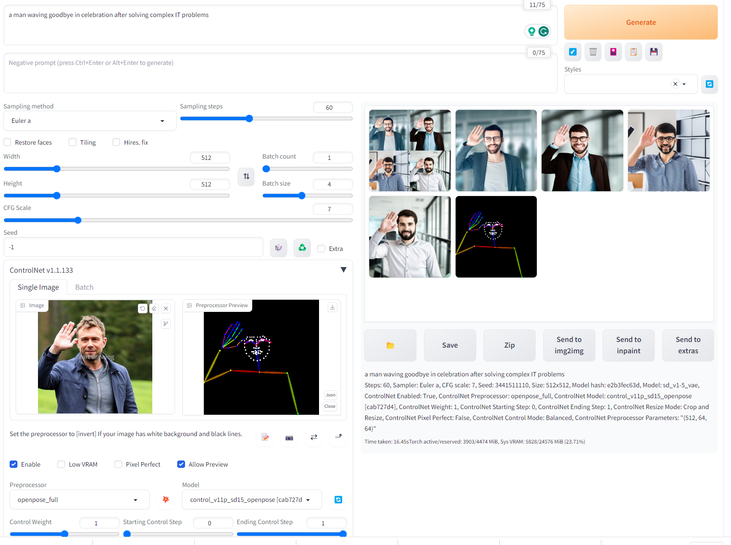Click the green recycle seed icon
This screenshot has width=731, height=545.
[302, 248]
